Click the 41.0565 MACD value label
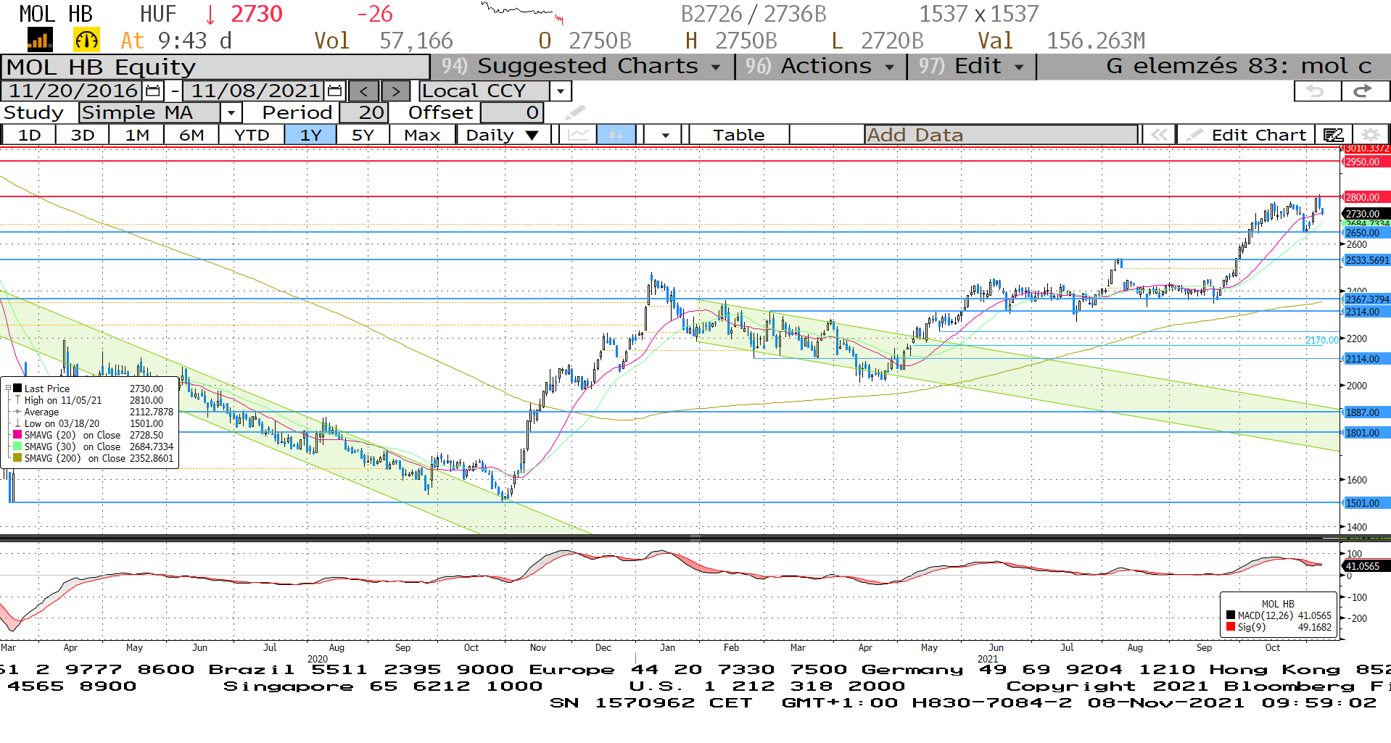Image resolution: width=1391 pixels, height=743 pixels. (1366, 566)
